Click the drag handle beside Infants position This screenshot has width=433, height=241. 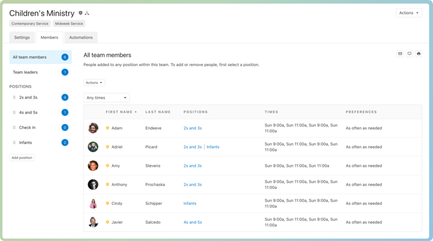click(14, 142)
